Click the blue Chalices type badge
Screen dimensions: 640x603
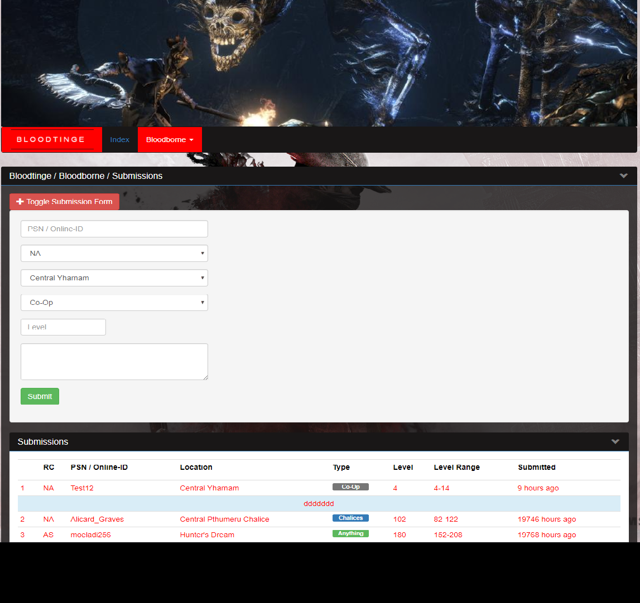pyautogui.click(x=350, y=518)
